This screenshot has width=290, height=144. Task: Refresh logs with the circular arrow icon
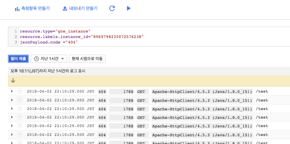pyautogui.click(x=112, y=8)
